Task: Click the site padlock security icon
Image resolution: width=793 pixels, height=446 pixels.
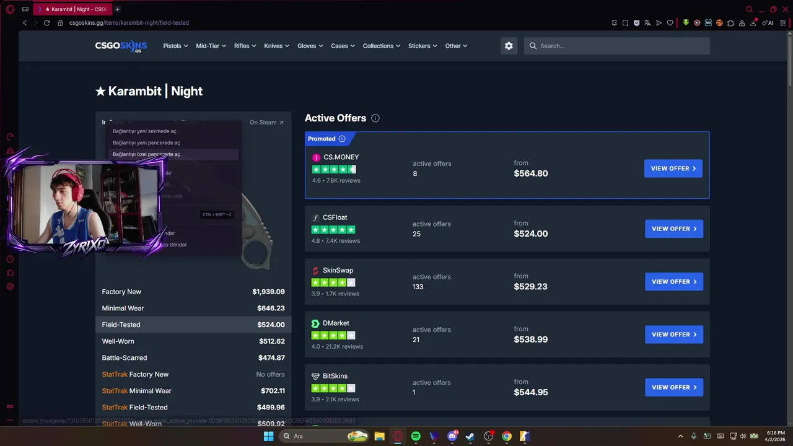Action: click(x=60, y=23)
